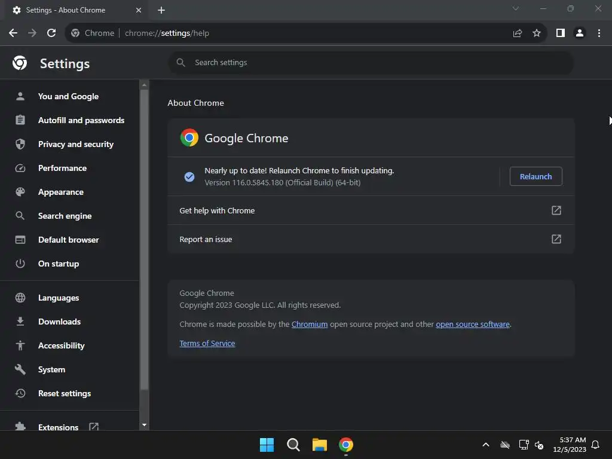Click the Performance gauge icon
The width and height of the screenshot is (612, 459).
pos(20,168)
